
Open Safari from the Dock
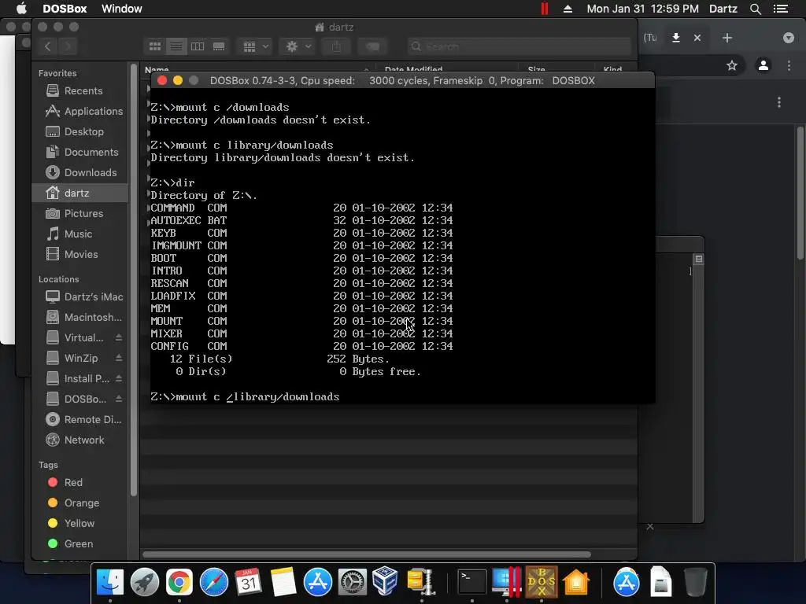coord(214,582)
